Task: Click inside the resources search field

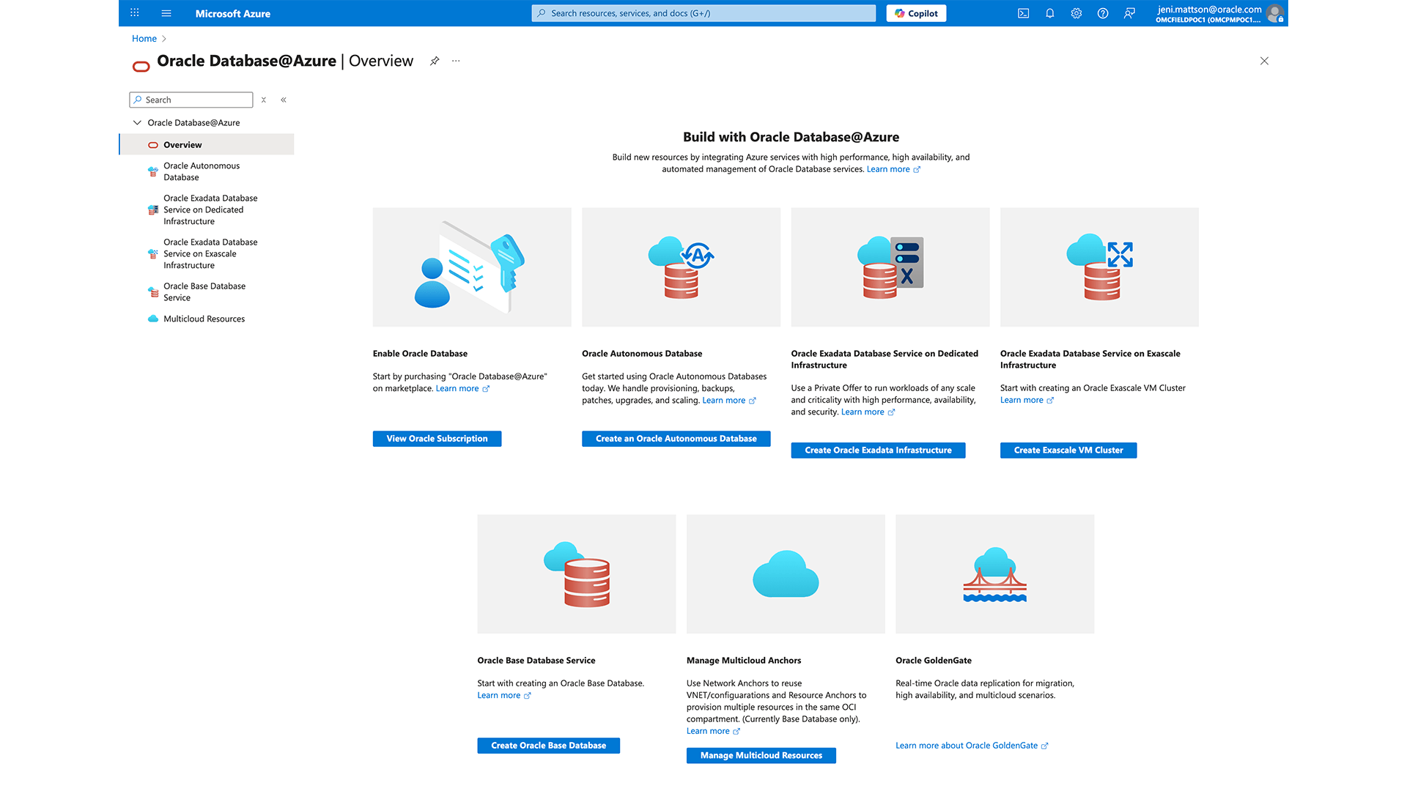Action: [x=703, y=12]
